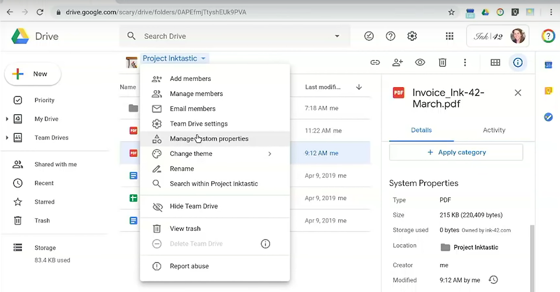560x292 pixels.
Task: Toggle the details info panel button
Action: click(x=518, y=63)
